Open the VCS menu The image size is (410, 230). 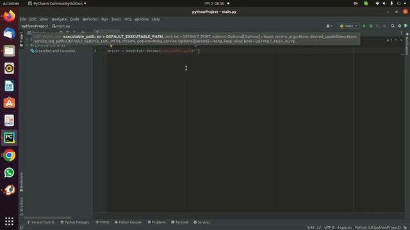point(128,19)
